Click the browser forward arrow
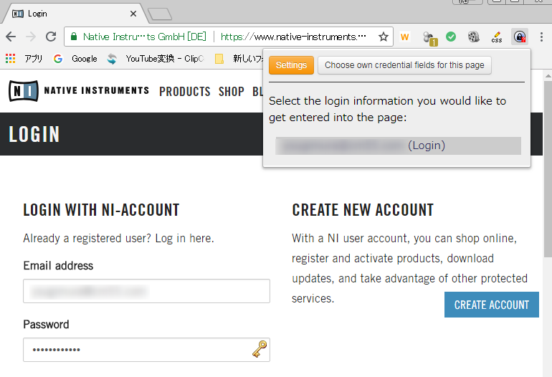552x377 pixels. pyautogui.click(x=31, y=37)
